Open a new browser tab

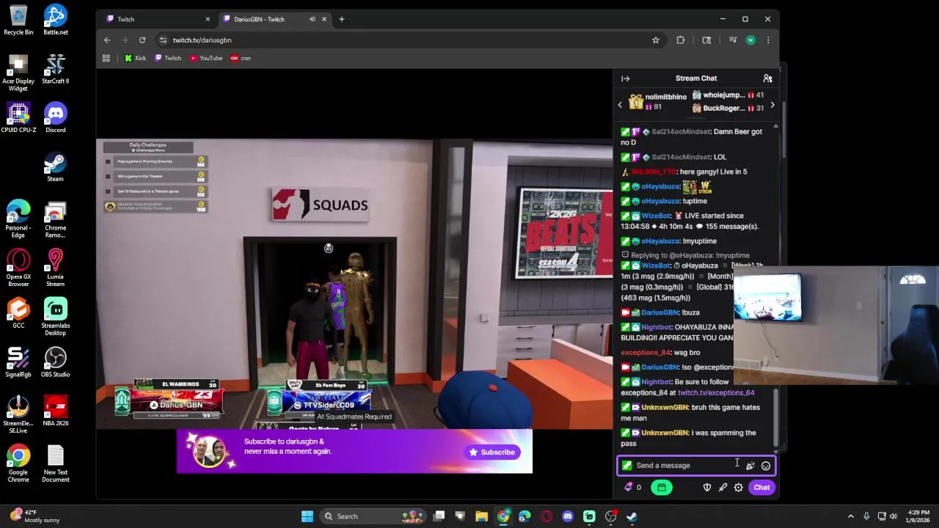(x=342, y=19)
